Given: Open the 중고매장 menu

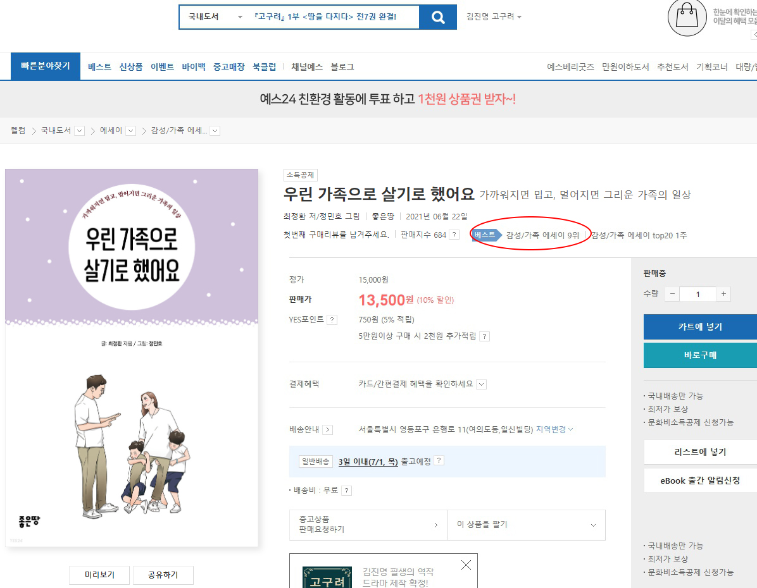Looking at the screenshot, I should (229, 66).
